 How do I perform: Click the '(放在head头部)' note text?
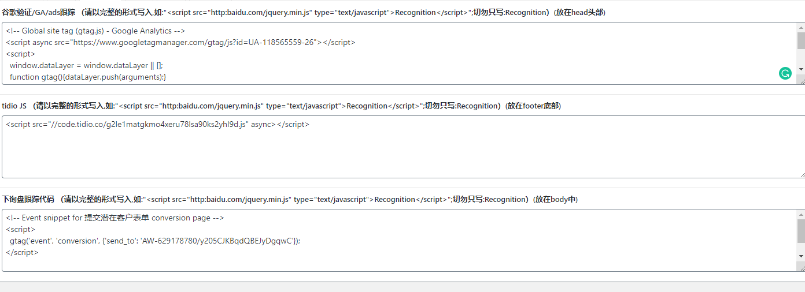(579, 12)
